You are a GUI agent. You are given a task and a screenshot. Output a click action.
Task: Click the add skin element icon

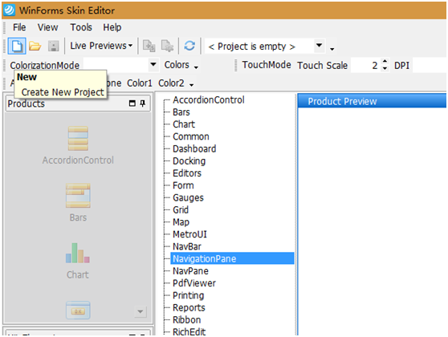point(149,46)
